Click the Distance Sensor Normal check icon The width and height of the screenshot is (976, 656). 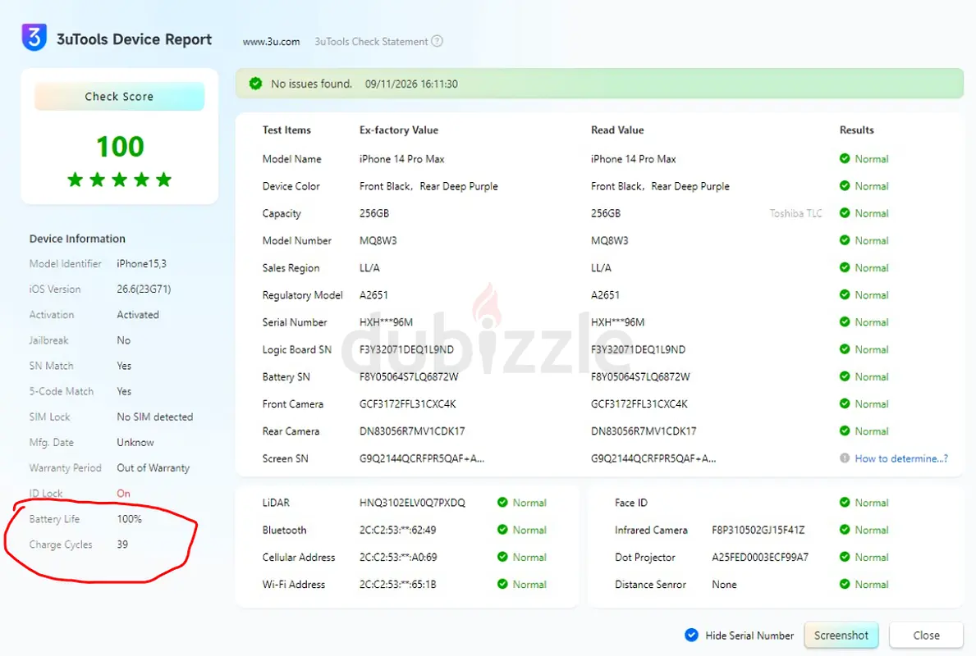click(x=845, y=584)
